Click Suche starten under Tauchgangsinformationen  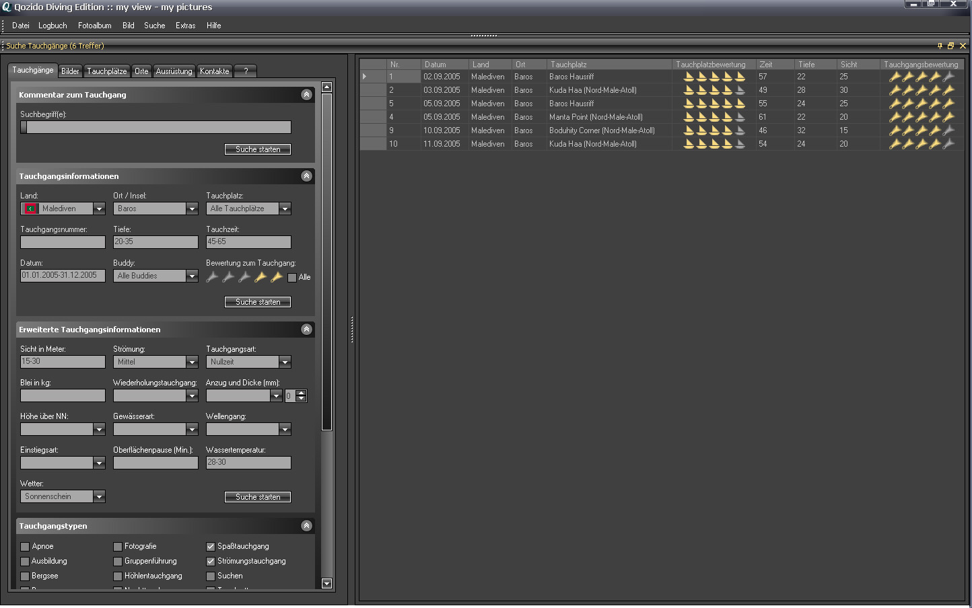[x=258, y=302]
